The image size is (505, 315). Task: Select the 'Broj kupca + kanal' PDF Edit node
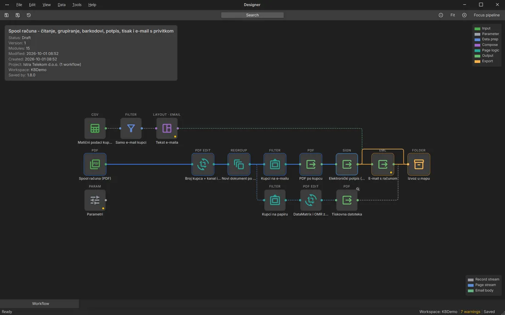tap(202, 164)
